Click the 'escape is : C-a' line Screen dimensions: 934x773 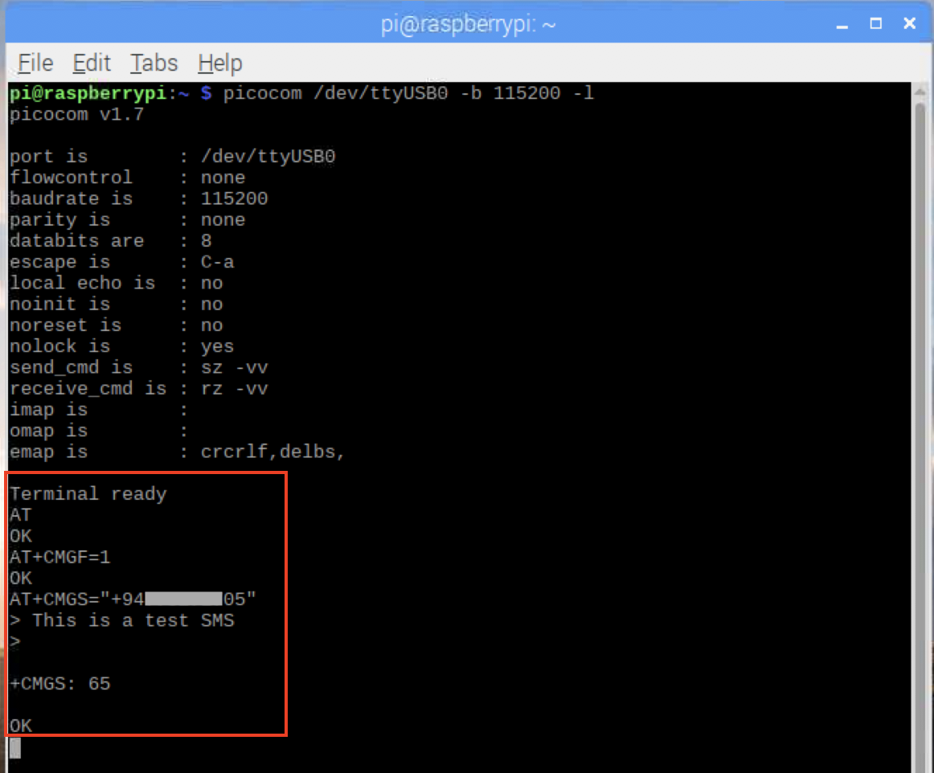[122, 262]
